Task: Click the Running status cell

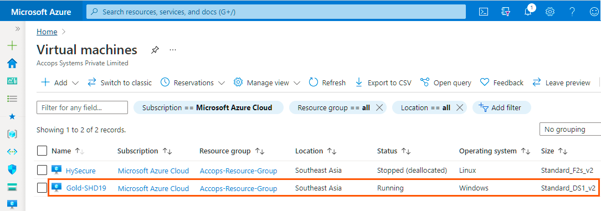Action: point(390,188)
